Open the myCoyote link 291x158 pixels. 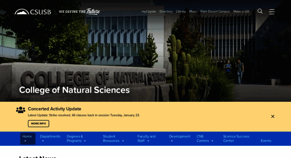(149, 12)
